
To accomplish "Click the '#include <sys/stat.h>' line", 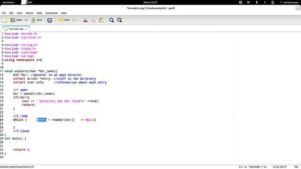I will point(23,38).
